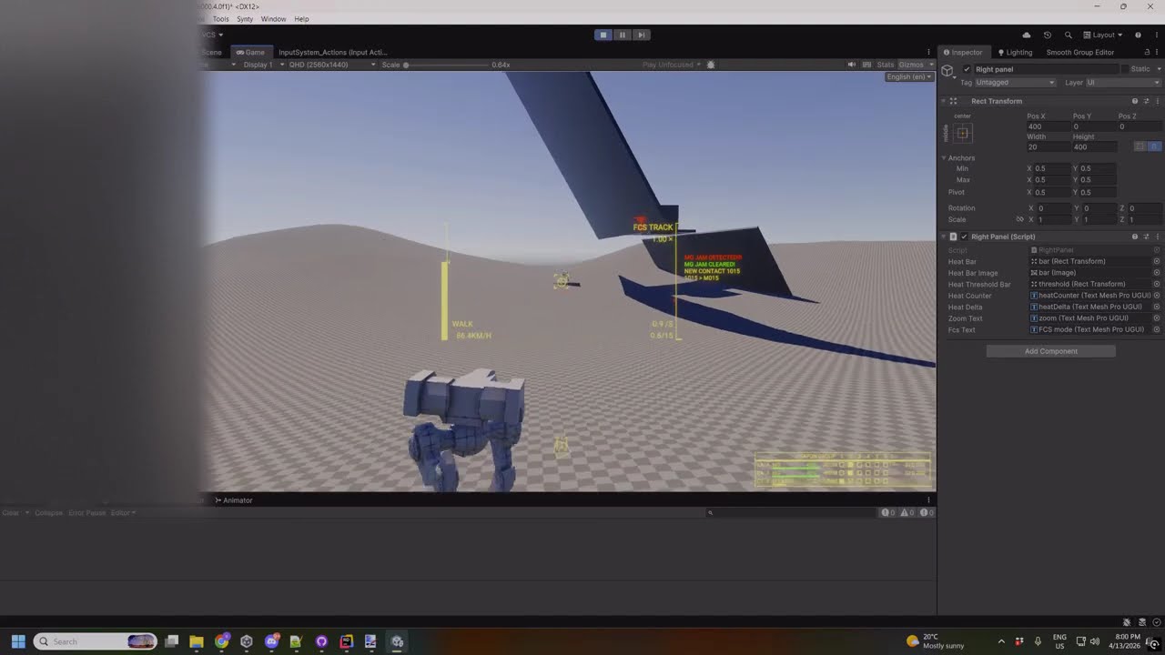Viewport: 1165px width, 655px height.
Task: Open the Lighting tab
Action: [x=1015, y=52]
